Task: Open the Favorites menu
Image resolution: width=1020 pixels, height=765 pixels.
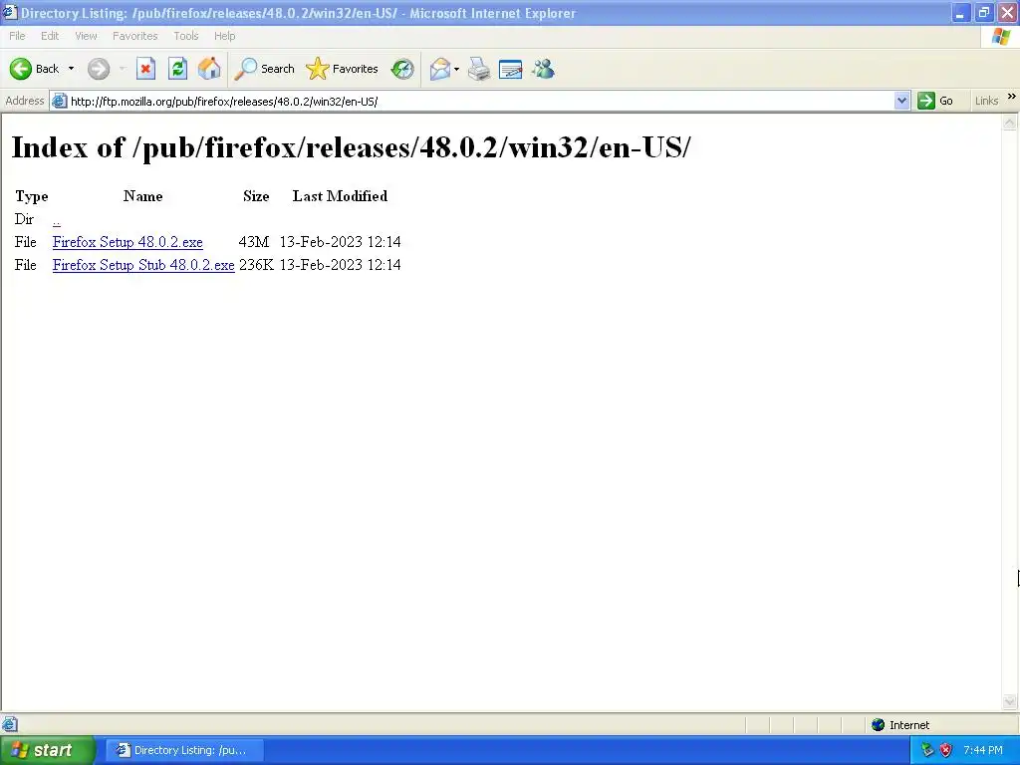Action: click(x=135, y=36)
